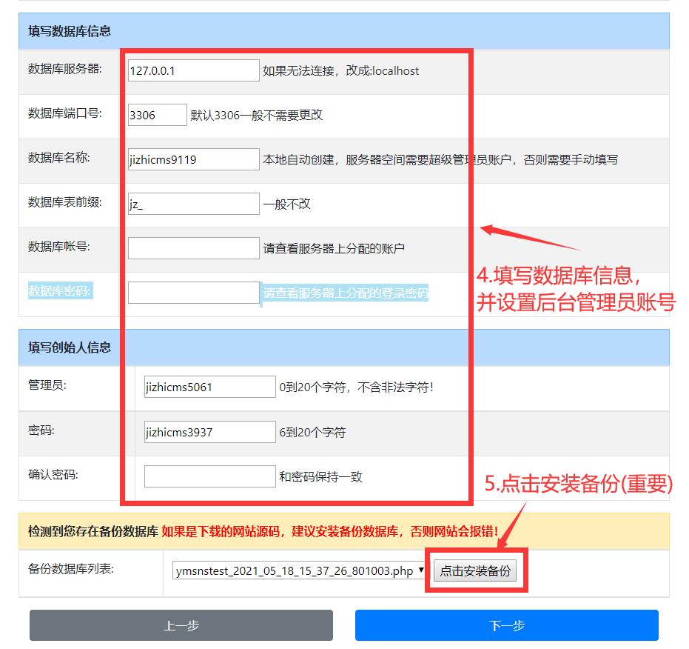Click the founder password field jizhicms3937
Image resolution: width=689 pixels, height=649 pixels.
(209, 432)
